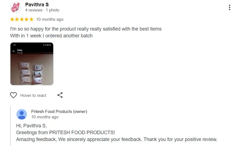Click the owner reply's '10 months ago' timestamp
Image resolution: width=234 pixels, height=150 pixels.
(45, 117)
